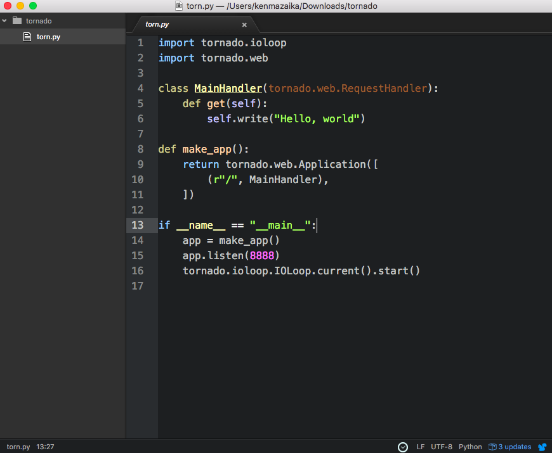The height and width of the screenshot is (453, 552).
Task: Change LF line ending setting
Action: (x=420, y=447)
